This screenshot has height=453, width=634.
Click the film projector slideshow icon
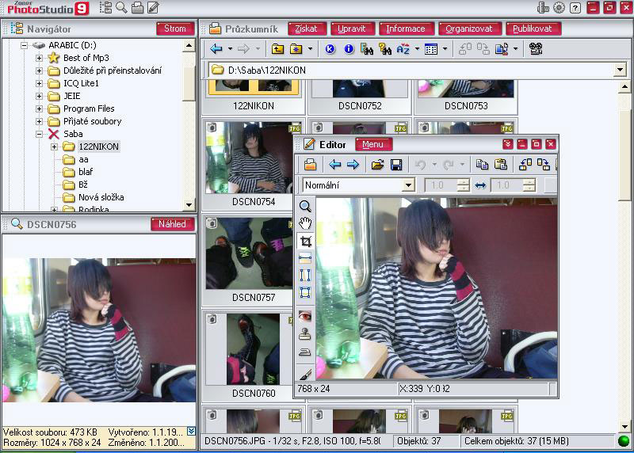[x=536, y=49]
